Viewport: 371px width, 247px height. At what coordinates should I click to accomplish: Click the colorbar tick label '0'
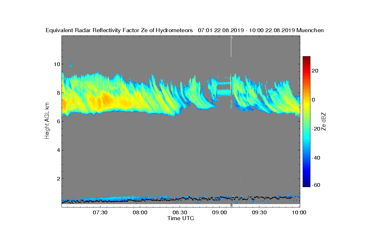pyautogui.click(x=314, y=100)
